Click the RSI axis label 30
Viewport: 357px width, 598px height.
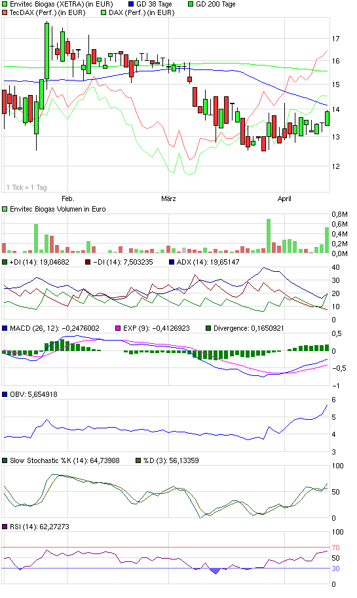click(335, 569)
